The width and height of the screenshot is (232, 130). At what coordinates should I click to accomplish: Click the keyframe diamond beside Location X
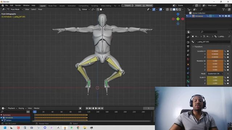point(228,51)
